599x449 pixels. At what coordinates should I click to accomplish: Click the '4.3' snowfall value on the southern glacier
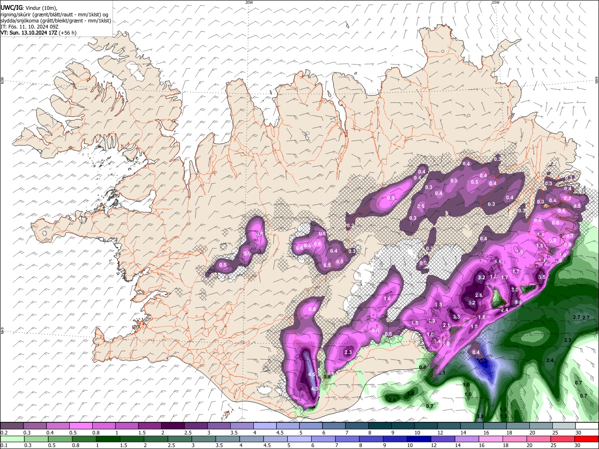tap(314, 389)
